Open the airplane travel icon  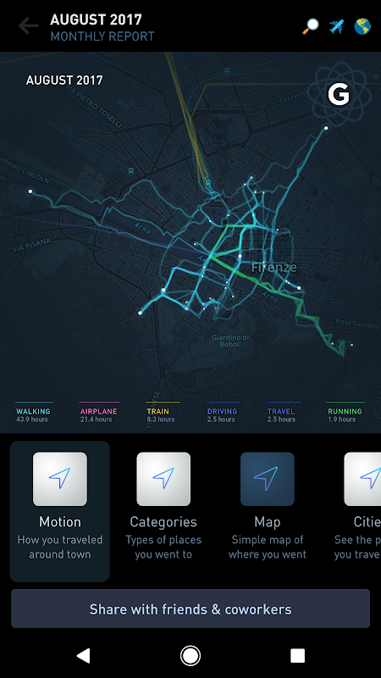tap(336, 27)
